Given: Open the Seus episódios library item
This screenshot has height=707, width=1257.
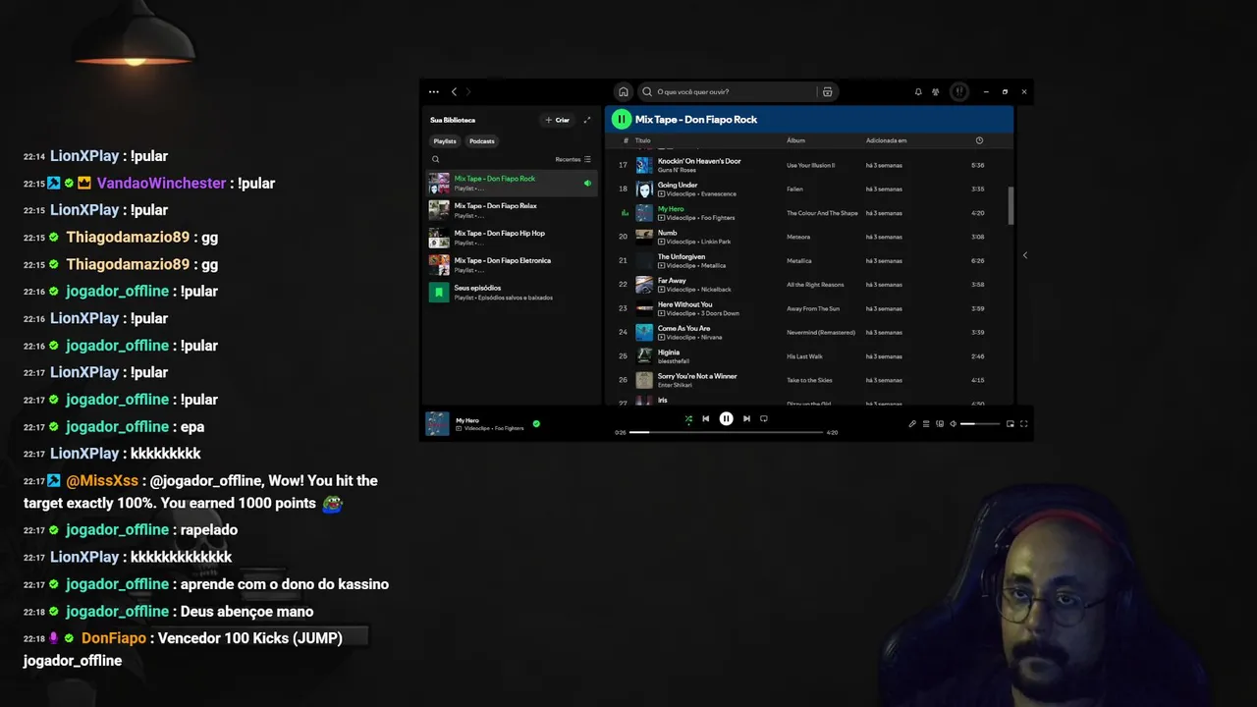Looking at the screenshot, I should click(511, 293).
